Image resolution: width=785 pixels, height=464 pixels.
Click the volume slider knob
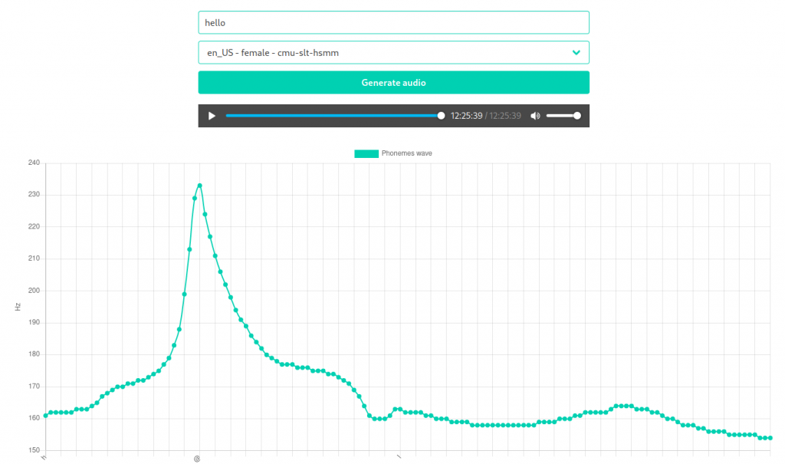(x=577, y=116)
